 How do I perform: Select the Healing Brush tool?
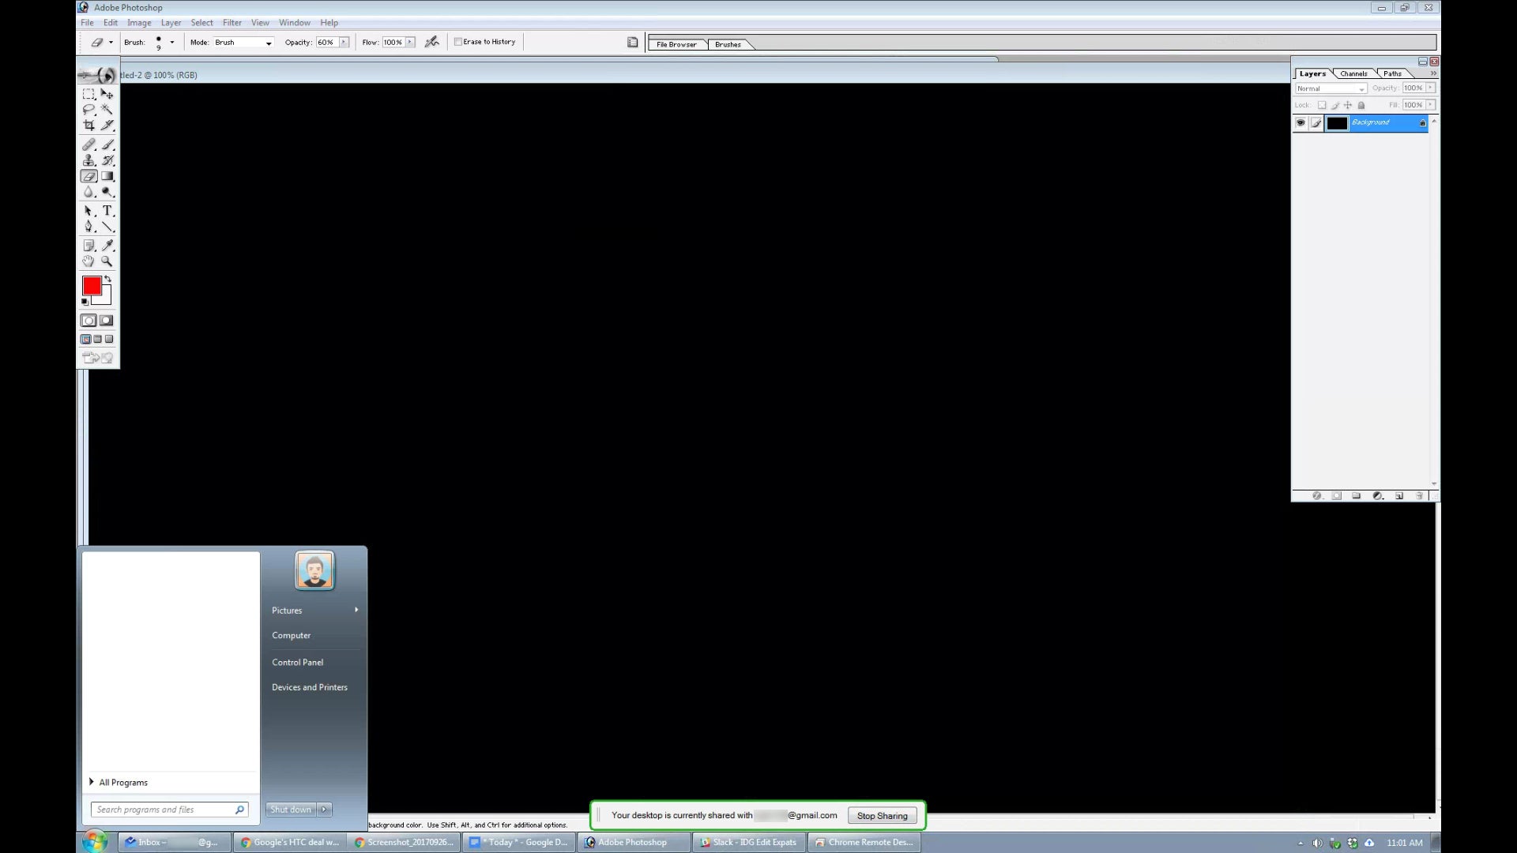tap(89, 144)
